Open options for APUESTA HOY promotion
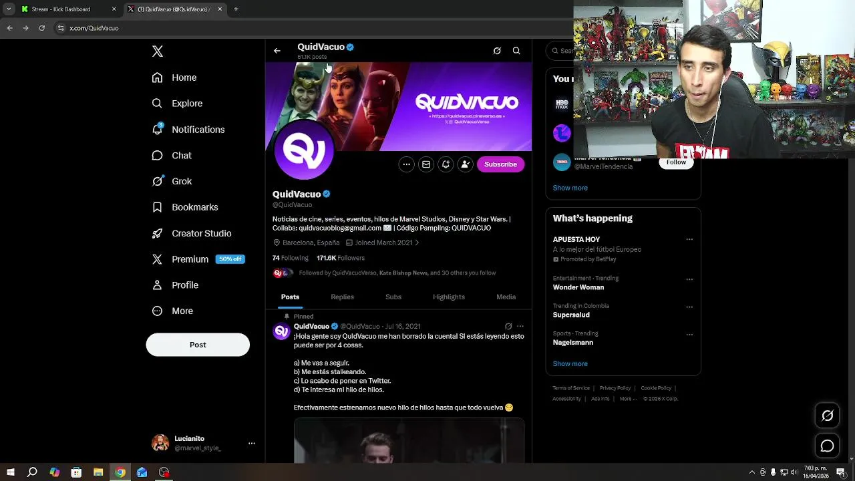The image size is (855, 481). [689, 239]
